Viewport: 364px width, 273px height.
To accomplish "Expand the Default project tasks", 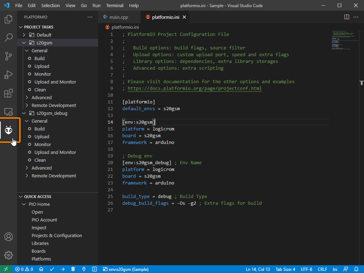I will pyautogui.click(x=24, y=35).
